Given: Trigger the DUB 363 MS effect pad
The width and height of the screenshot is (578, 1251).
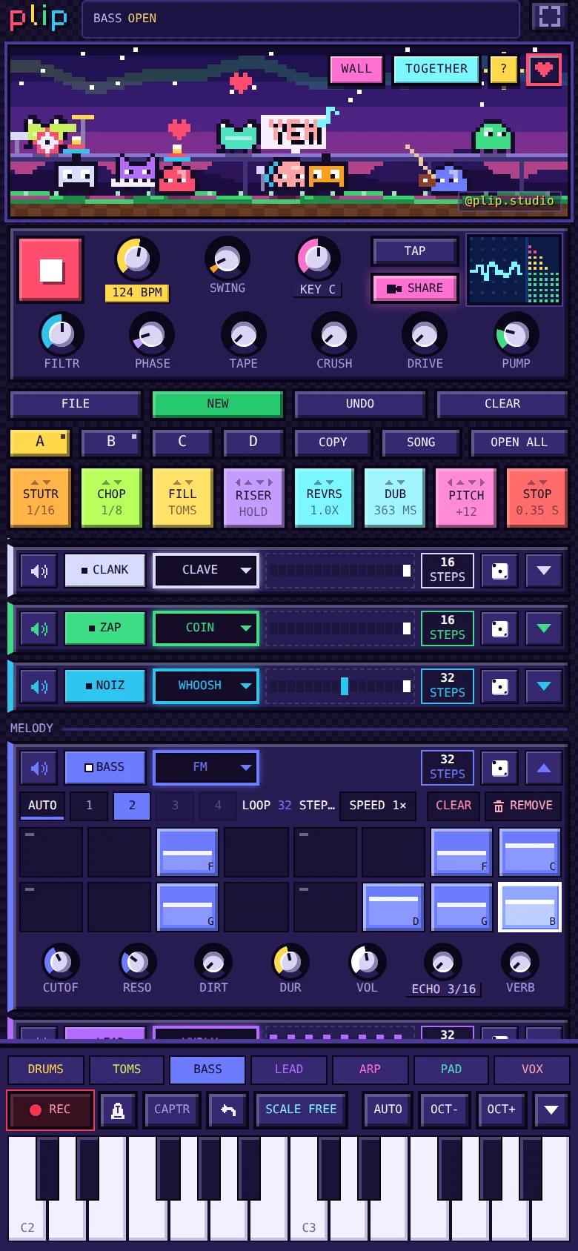Looking at the screenshot, I should click(395, 498).
